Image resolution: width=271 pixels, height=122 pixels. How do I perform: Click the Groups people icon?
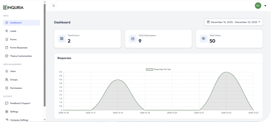point(7,79)
